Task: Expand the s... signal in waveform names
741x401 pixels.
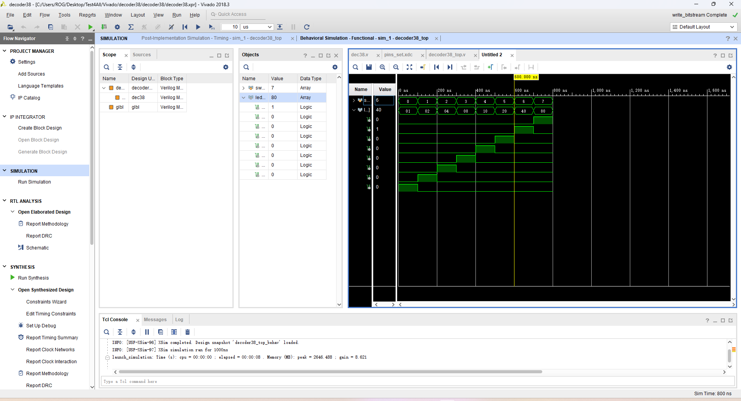Action: [354, 100]
